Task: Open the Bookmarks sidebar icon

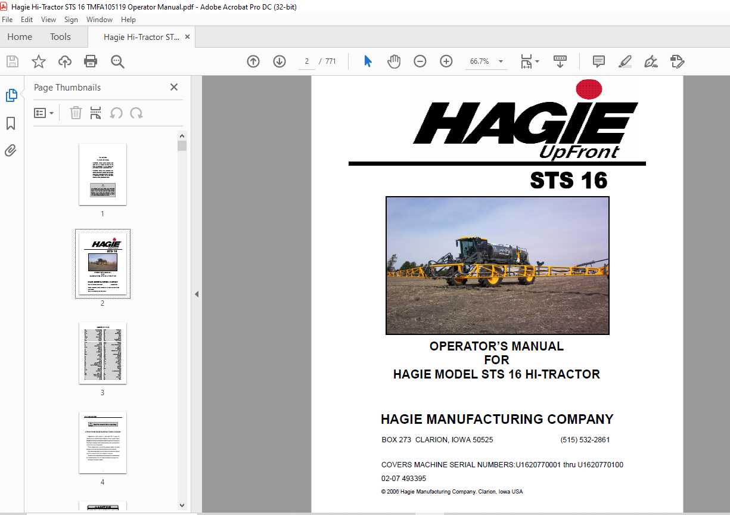Action: (11, 123)
